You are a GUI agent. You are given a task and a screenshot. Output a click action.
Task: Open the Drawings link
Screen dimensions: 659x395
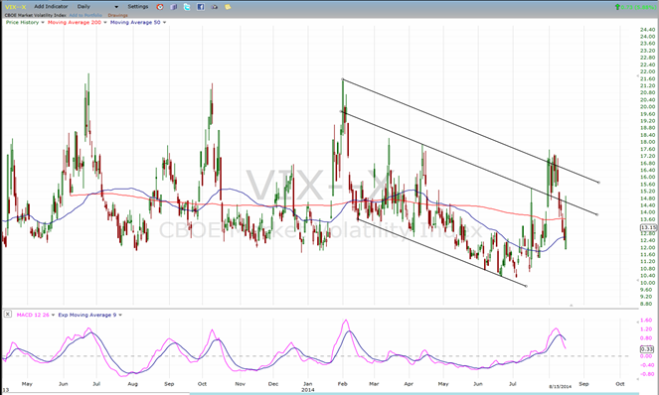[117, 15]
